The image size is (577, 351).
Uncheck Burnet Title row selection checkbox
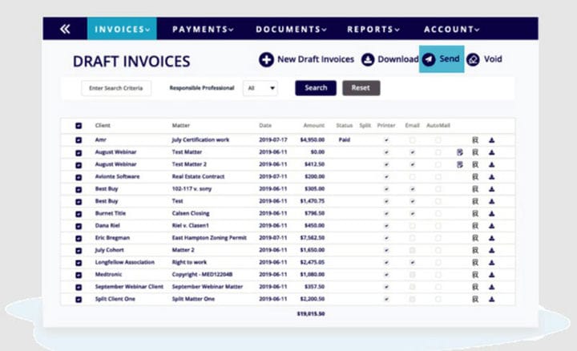click(79, 214)
